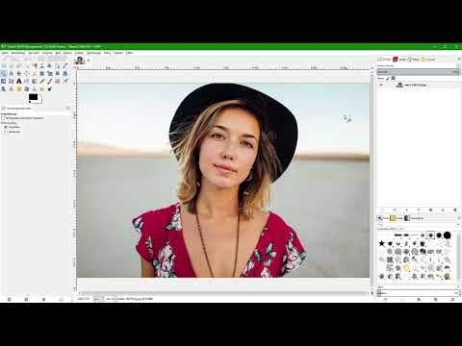462x346 pixels.
Task: Open the Filter menu
Action: [107, 53]
